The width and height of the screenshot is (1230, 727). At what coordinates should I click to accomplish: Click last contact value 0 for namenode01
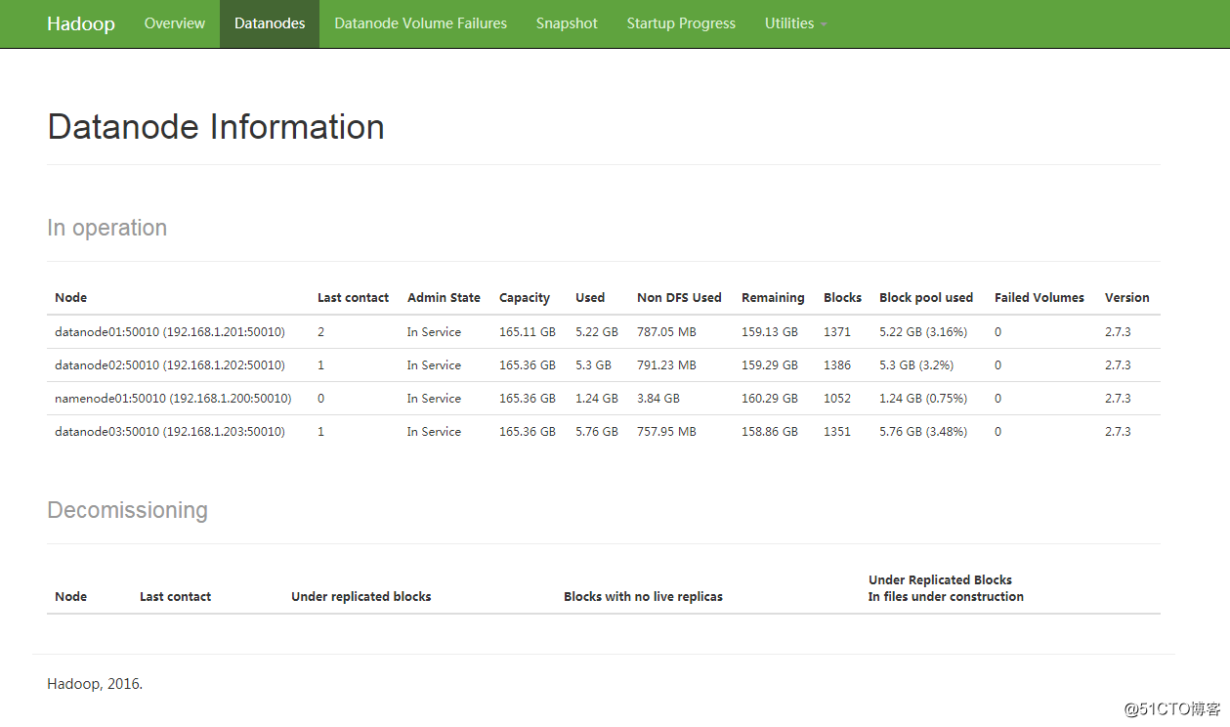coord(321,399)
